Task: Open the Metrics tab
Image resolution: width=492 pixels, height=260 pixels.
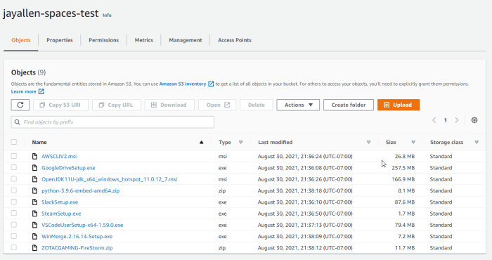Action: pos(144,40)
